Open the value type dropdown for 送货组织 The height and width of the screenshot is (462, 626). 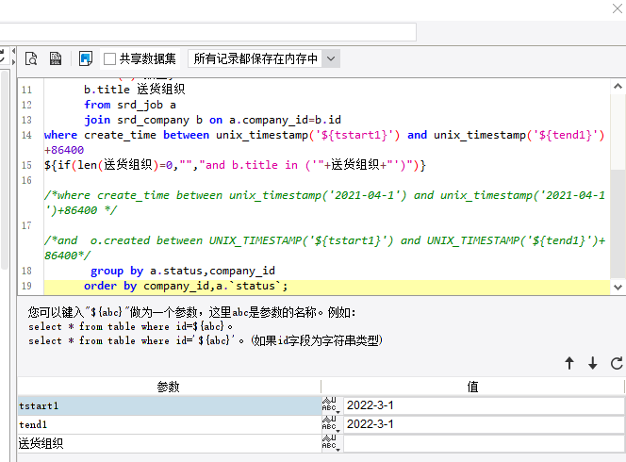330,443
